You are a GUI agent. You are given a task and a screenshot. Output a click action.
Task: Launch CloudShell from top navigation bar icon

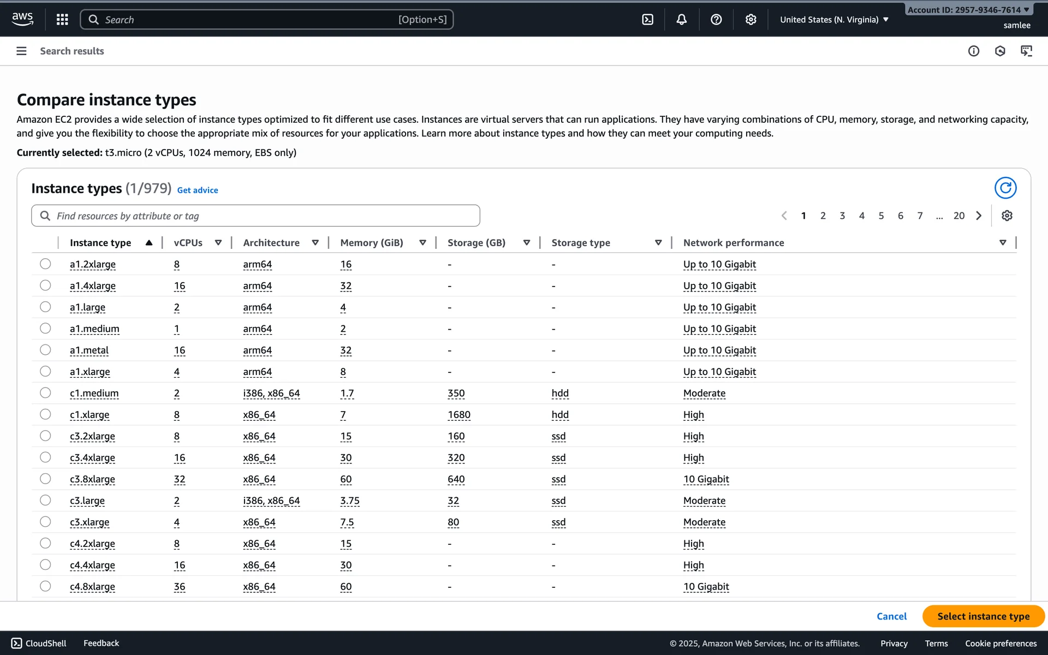(647, 20)
